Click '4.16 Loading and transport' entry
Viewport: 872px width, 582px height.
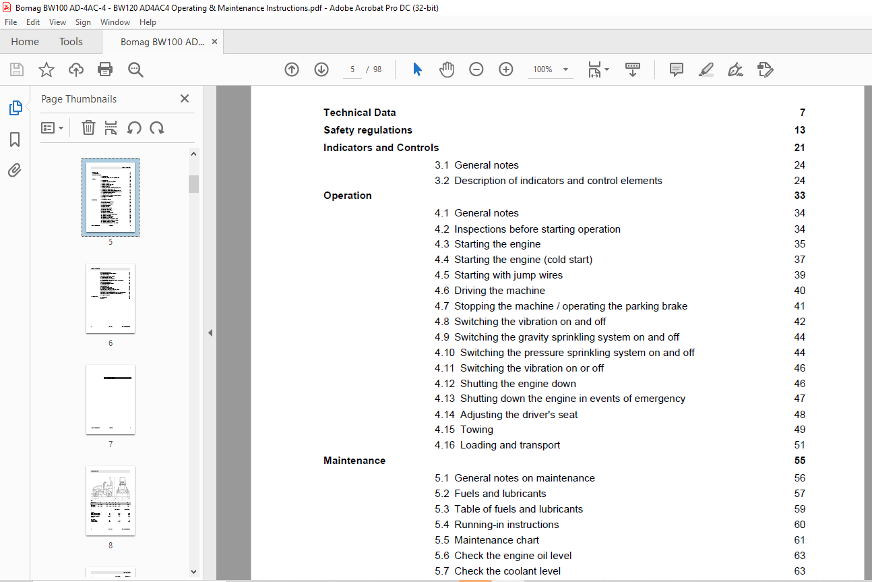(x=497, y=445)
